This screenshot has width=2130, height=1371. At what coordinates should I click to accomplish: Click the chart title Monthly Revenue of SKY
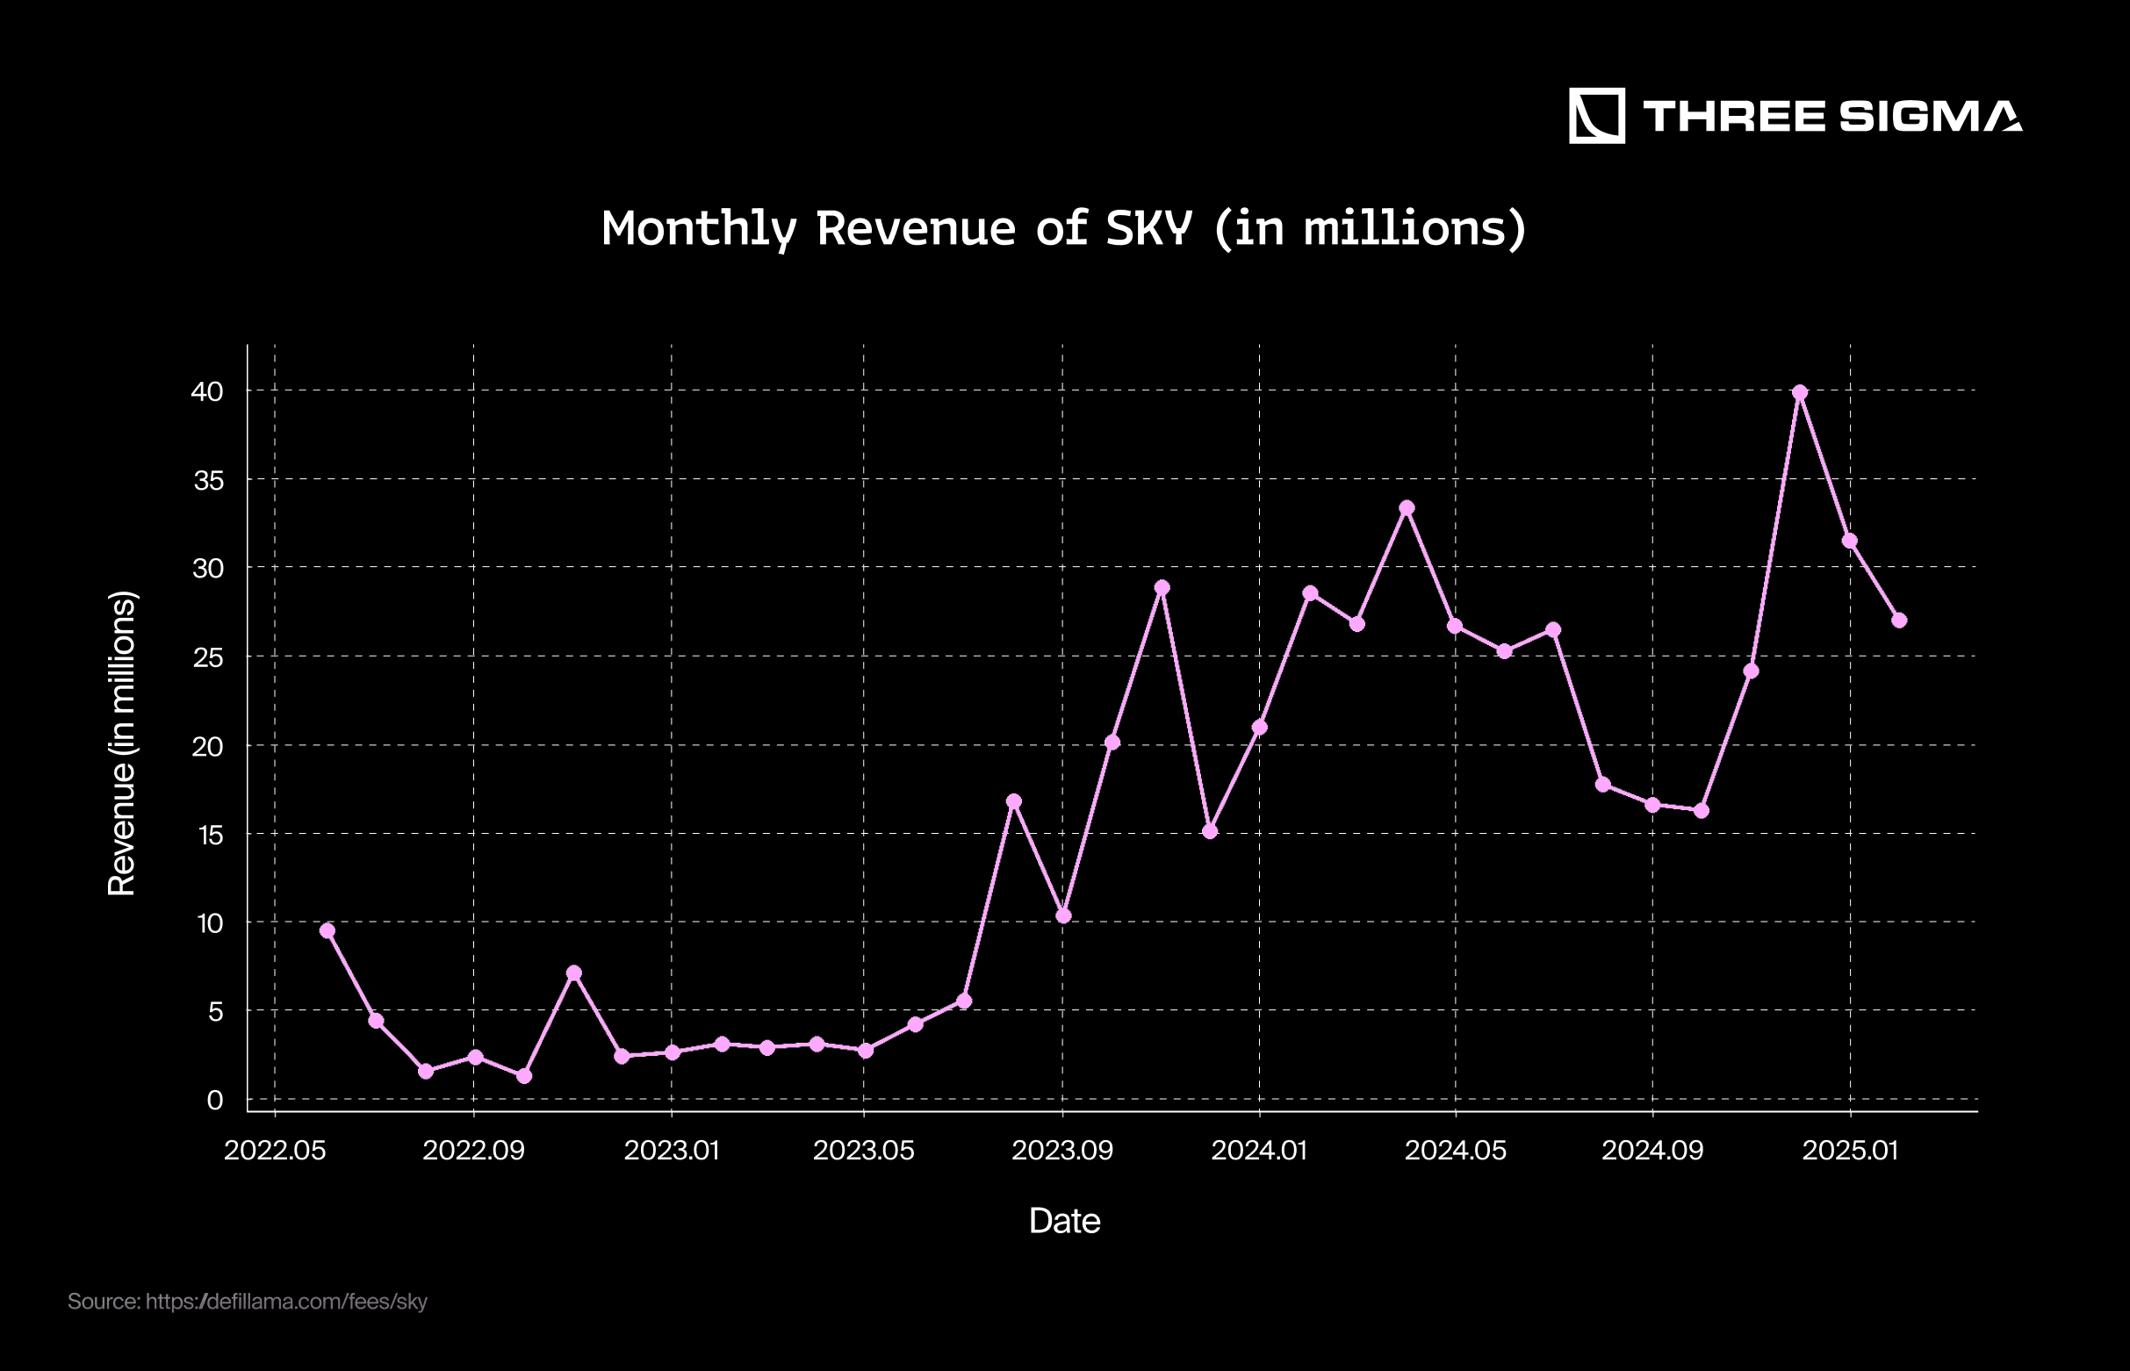(1063, 228)
